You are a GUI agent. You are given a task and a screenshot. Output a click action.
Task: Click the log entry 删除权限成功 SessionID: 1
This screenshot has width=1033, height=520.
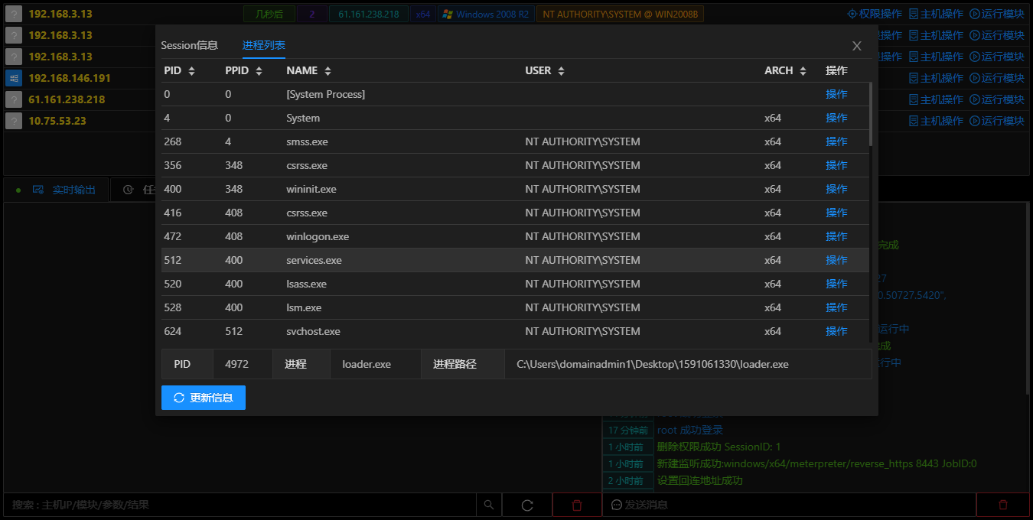click(719, 447)
